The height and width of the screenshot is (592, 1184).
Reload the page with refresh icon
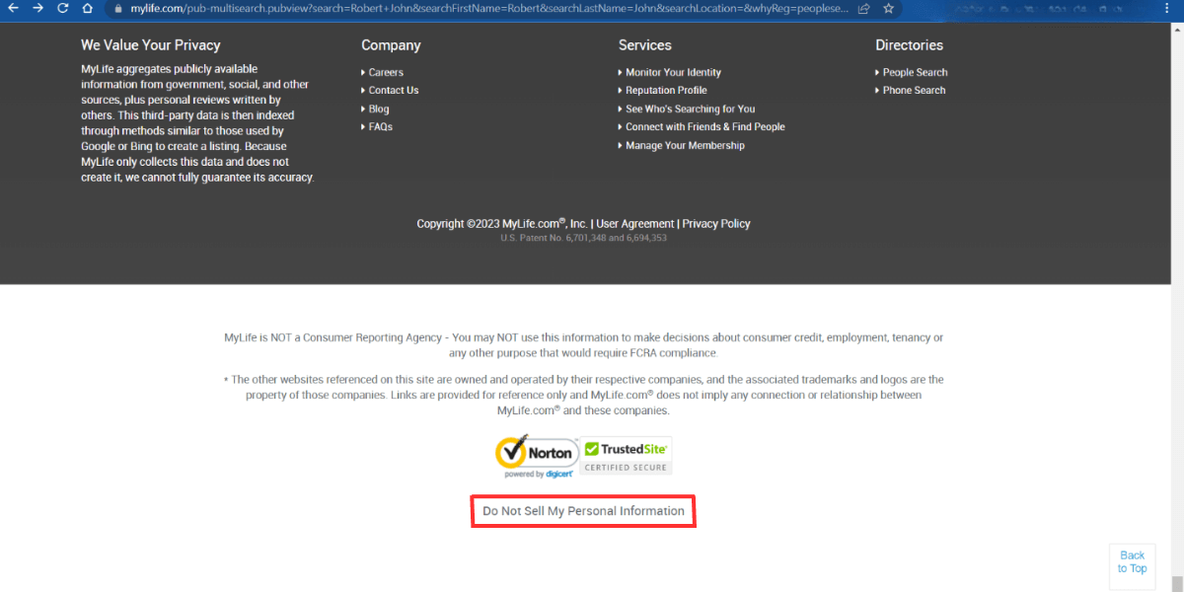[62, 8]
